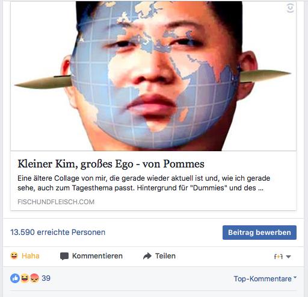Image resolution: width=308 pixels, height=297 pixels.
Task: Click the Kommentieren speech bubble icon
Action: 64,256
